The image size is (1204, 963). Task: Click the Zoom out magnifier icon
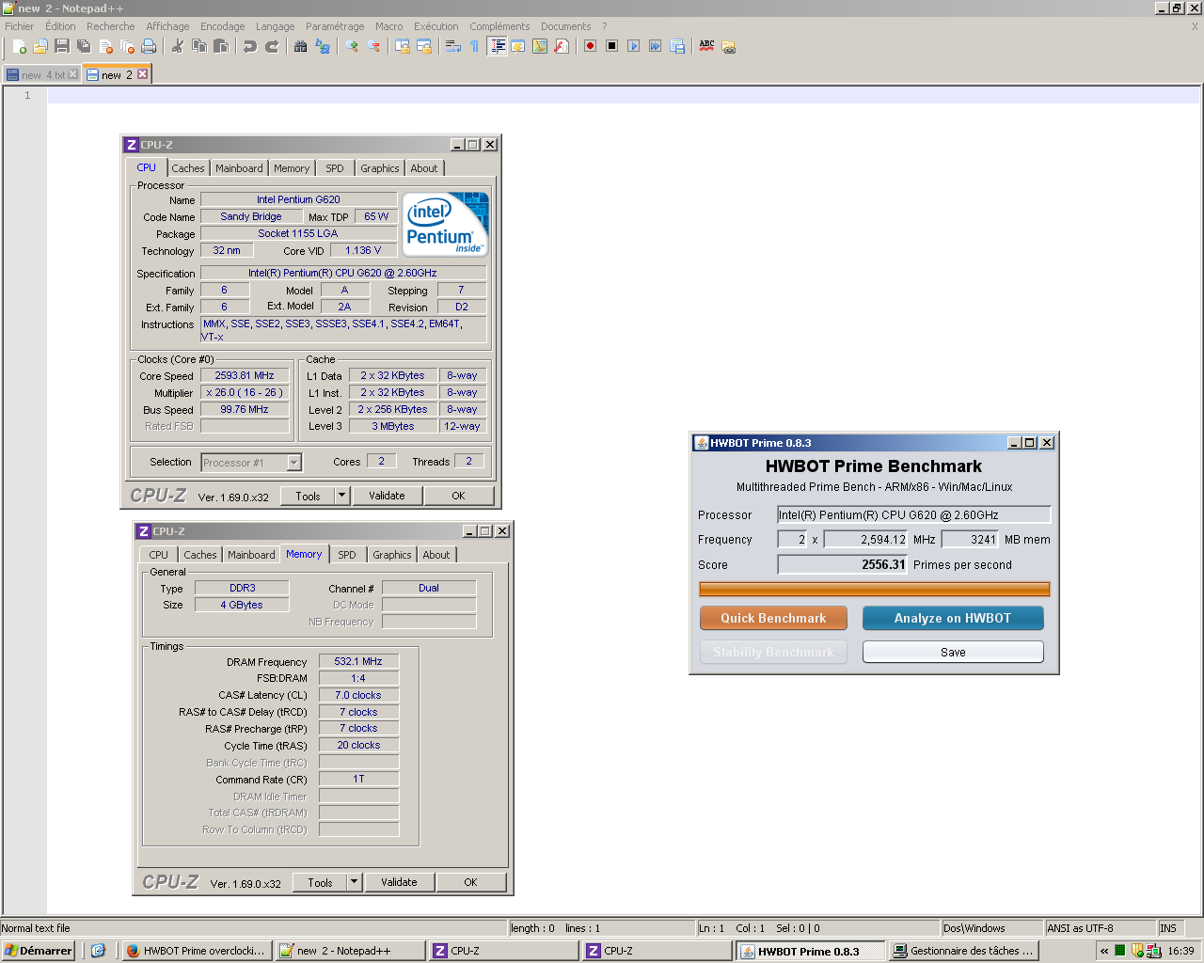(x=373, y=46)
